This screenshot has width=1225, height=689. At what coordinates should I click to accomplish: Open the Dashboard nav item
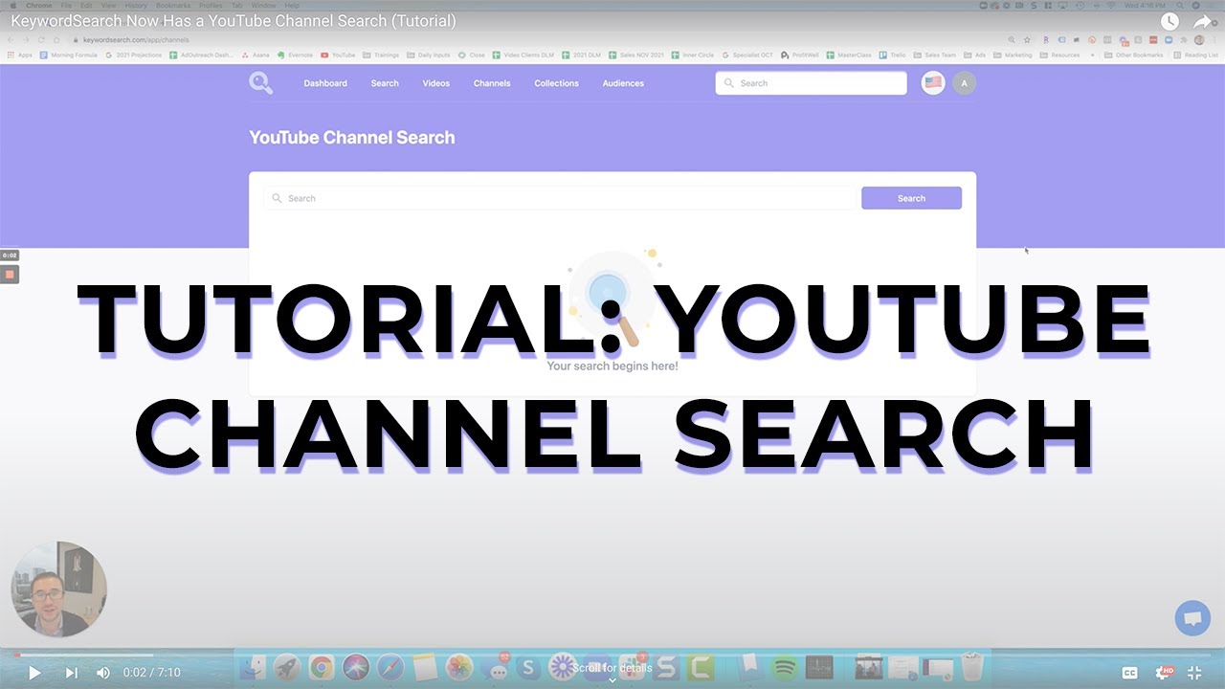(x=325, y=83)
